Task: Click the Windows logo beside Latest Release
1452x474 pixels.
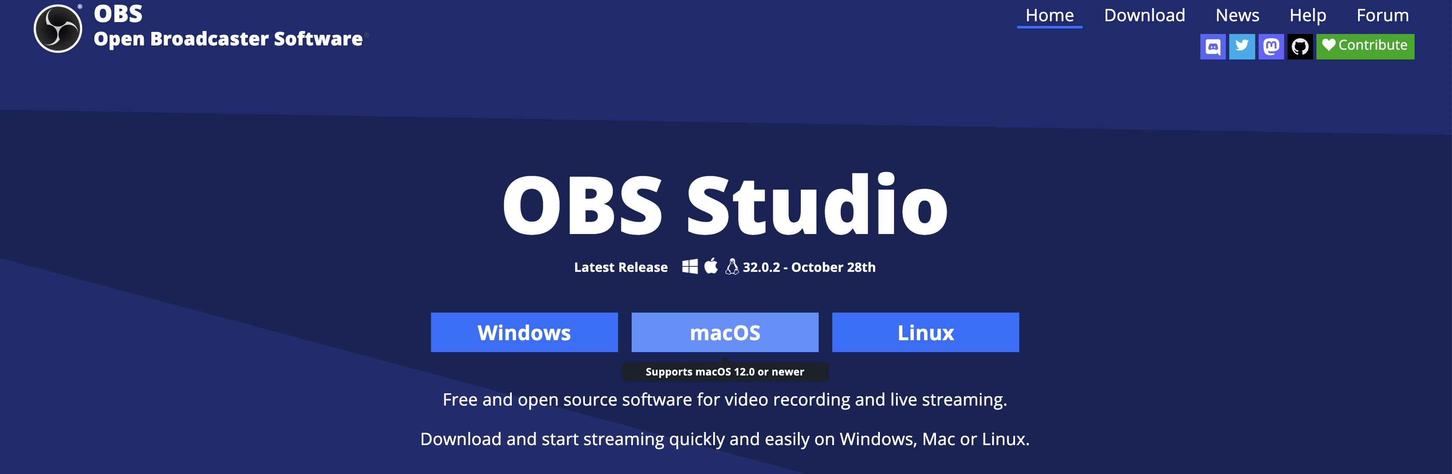Action: pyautogui.click(x=689, y=267)
